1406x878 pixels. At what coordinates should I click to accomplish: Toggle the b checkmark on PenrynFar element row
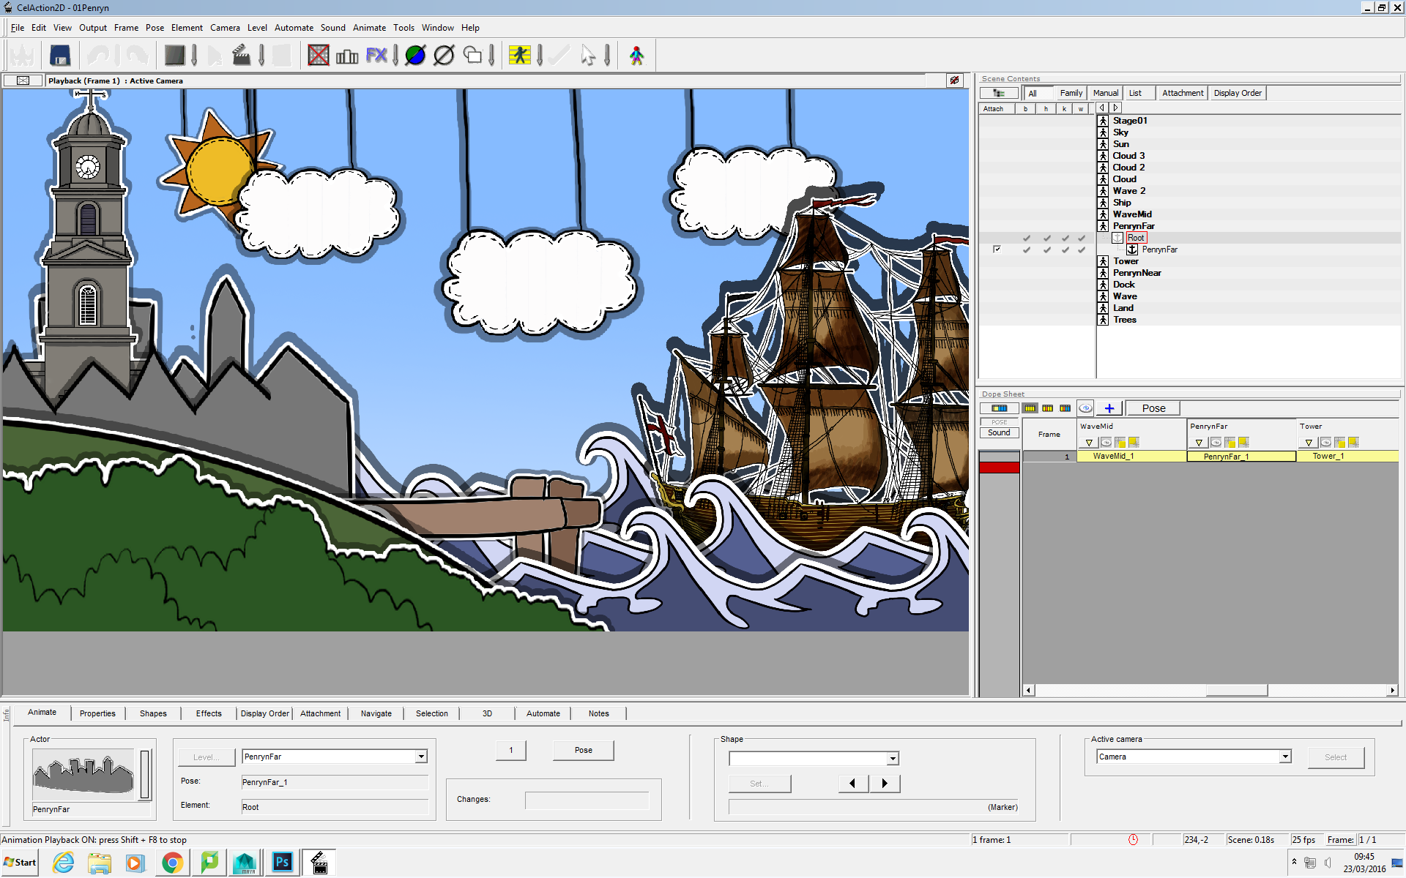pos(1027,249)
